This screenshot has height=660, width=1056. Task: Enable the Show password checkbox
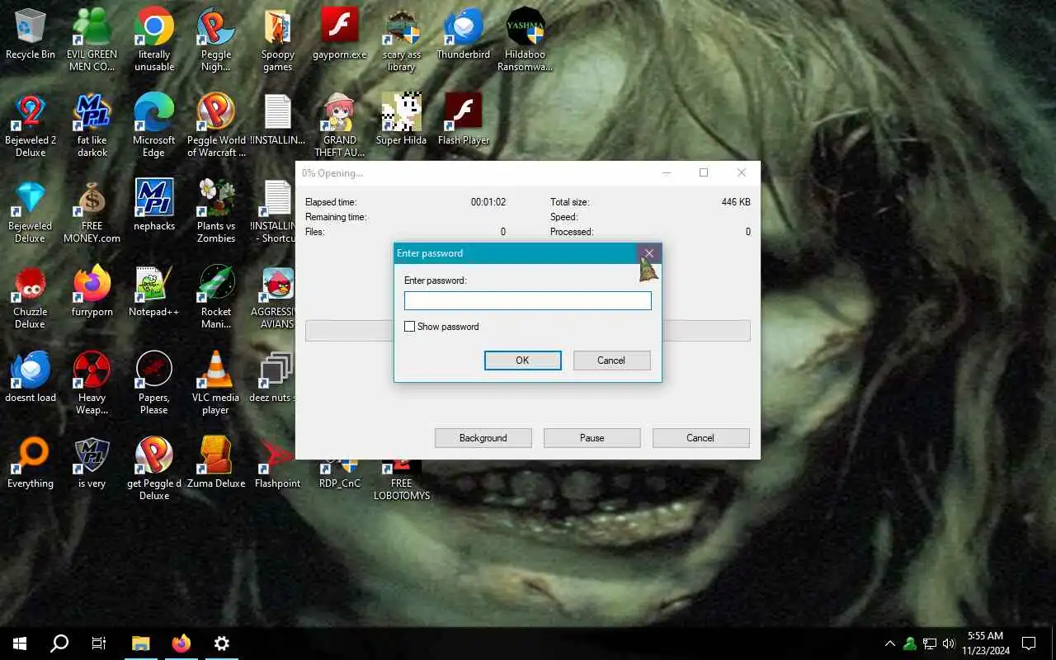(409, 327)
